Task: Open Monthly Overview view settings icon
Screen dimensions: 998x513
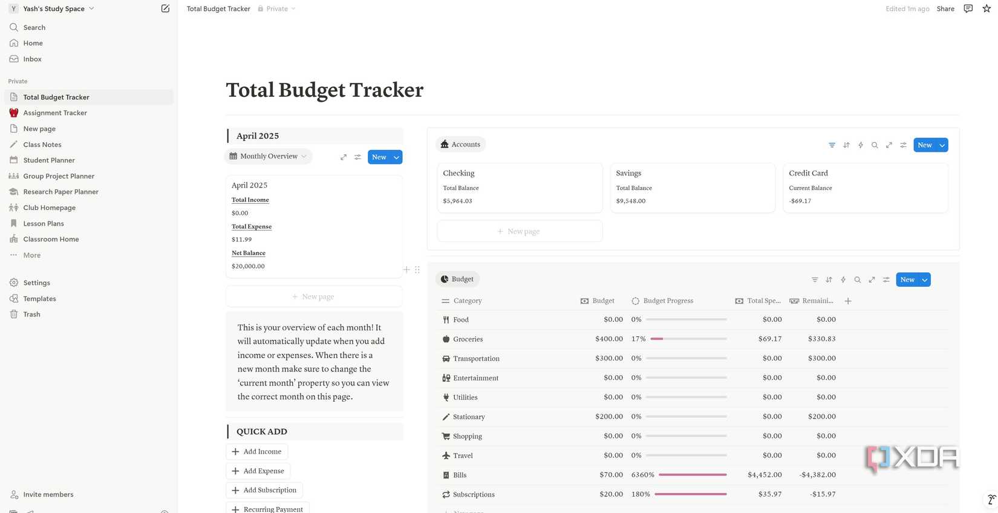Action: click(x=357, y=157)
